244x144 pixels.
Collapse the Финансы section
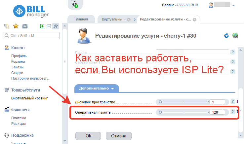point(20,110)
